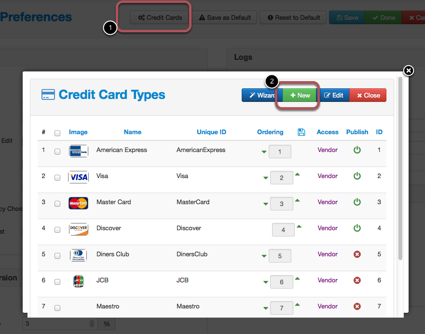Select the JCB row checkbox
This screenshot has height=334, width=425.
click(x=57, y=282)
